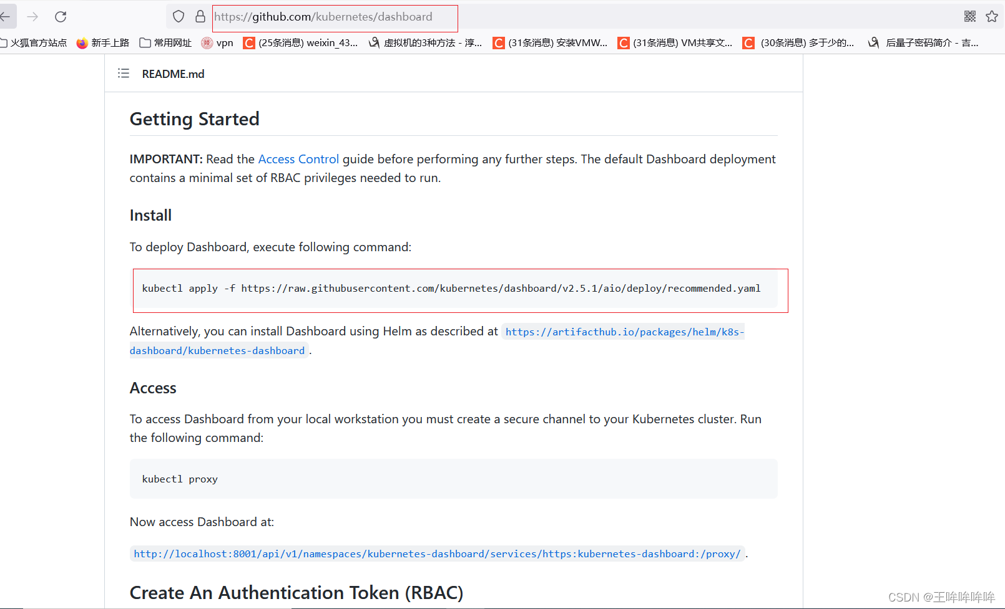Image resolution: width=1005 pixels, height=609 pixels.
Task: Click the Create An Authentication Token heading
Action: pyautogui.click(x=297, y=593)
